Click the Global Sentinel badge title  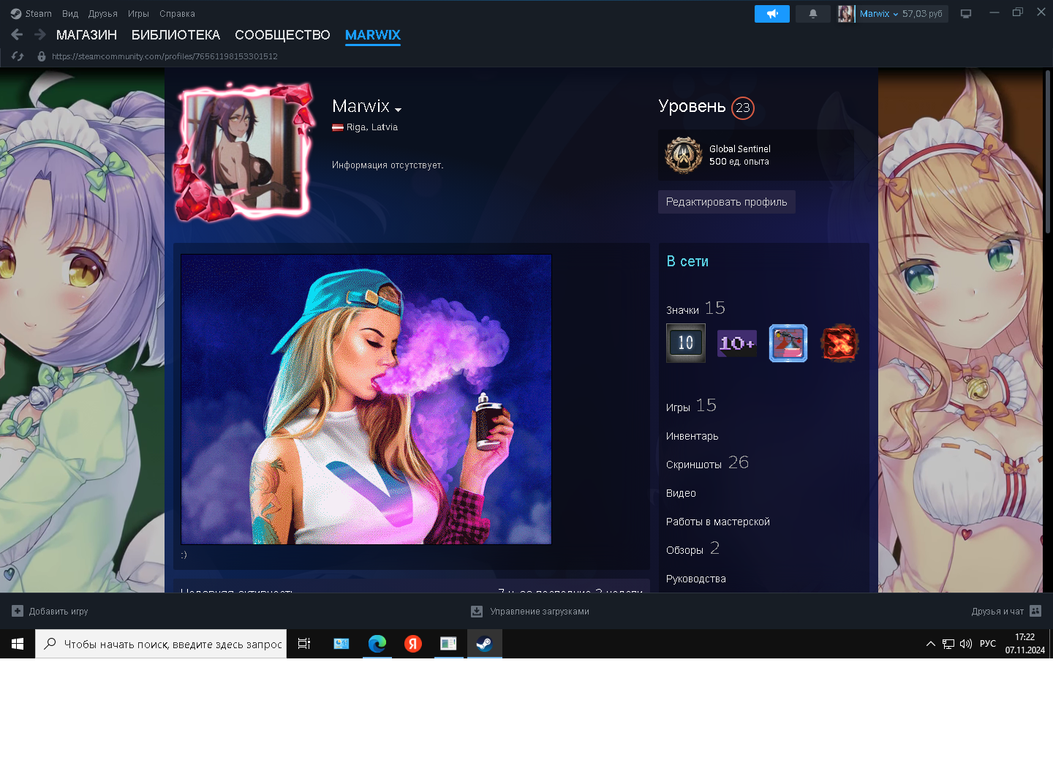pyautogui.click(x=740, y=149)
